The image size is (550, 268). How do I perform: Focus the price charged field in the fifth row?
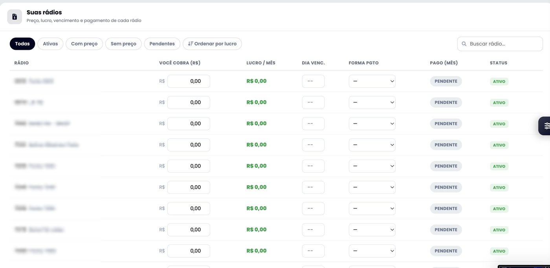click(x=189, y=166)
